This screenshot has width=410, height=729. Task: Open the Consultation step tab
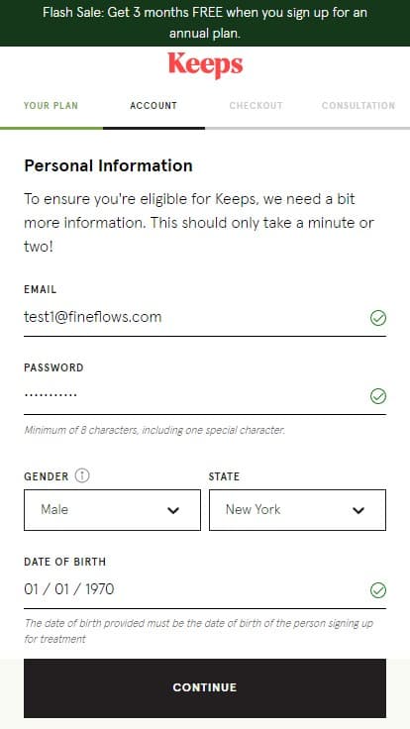[x=359, y=106]
